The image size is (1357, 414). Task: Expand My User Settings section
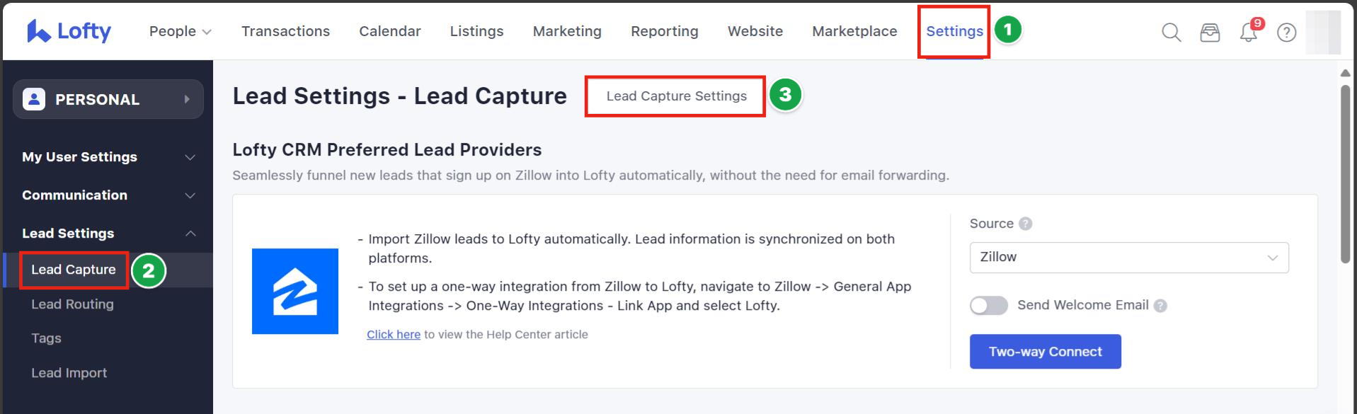point(108,157)
